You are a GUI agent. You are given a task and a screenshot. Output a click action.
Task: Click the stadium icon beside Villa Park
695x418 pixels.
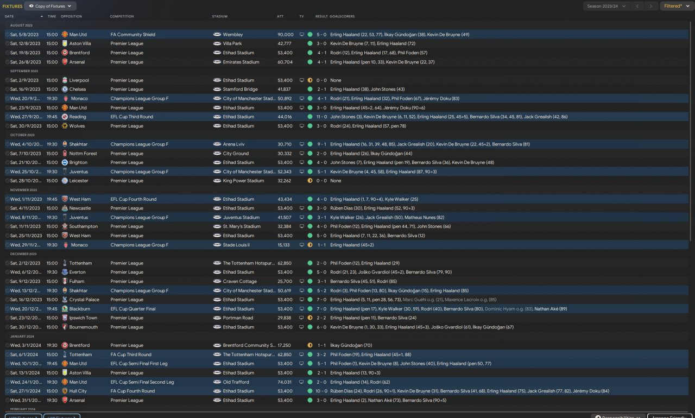click(x=217, y=43)
